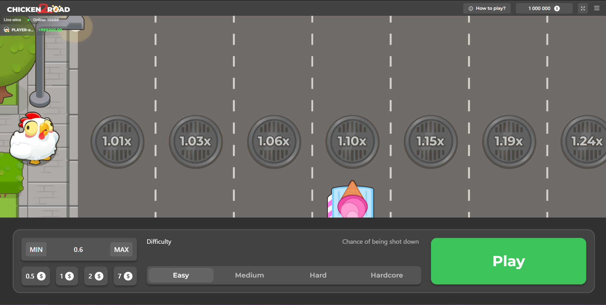Screen dimensions: 606x305
Task: Enable Hardcore difficulty
Action: coord(387,275)
